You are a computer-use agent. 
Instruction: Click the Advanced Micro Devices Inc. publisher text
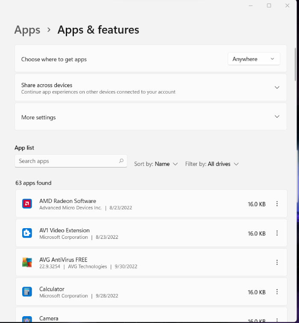(70, 208)
